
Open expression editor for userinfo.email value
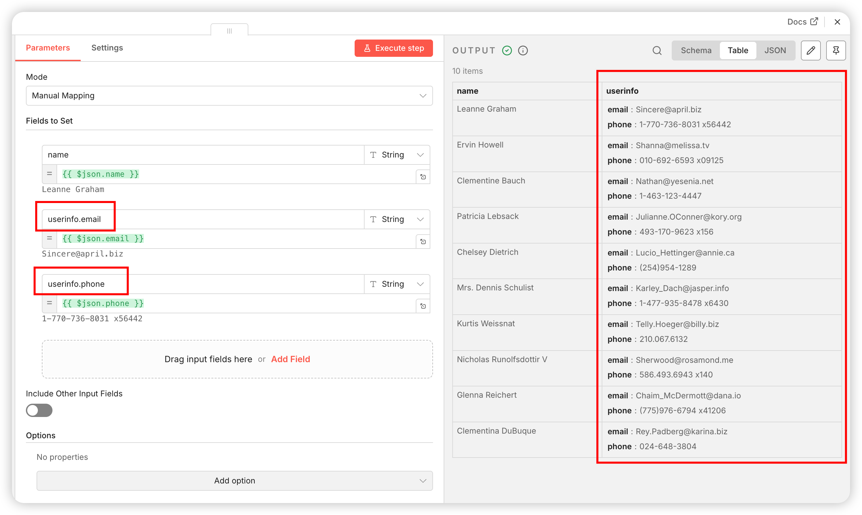[x=423, y=242]
